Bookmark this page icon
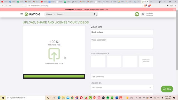Screen dimensions: 178x100 pyautogui.click(x=24, y=6)
